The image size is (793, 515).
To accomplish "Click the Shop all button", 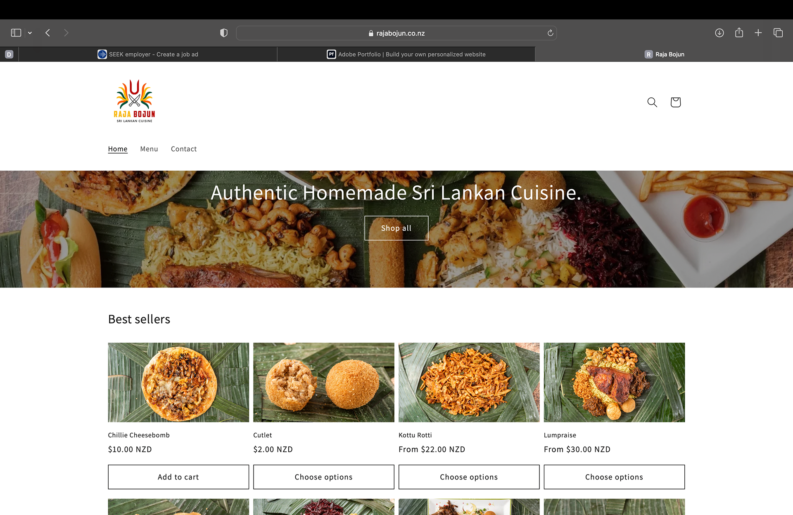I will [396, 228].
